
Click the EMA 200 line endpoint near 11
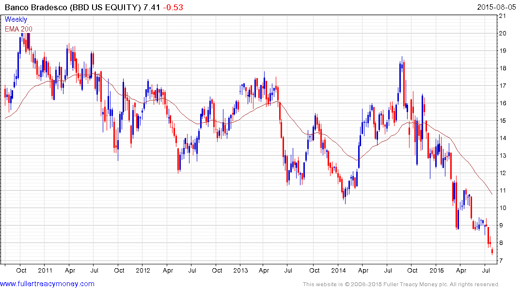click(492, 194)
